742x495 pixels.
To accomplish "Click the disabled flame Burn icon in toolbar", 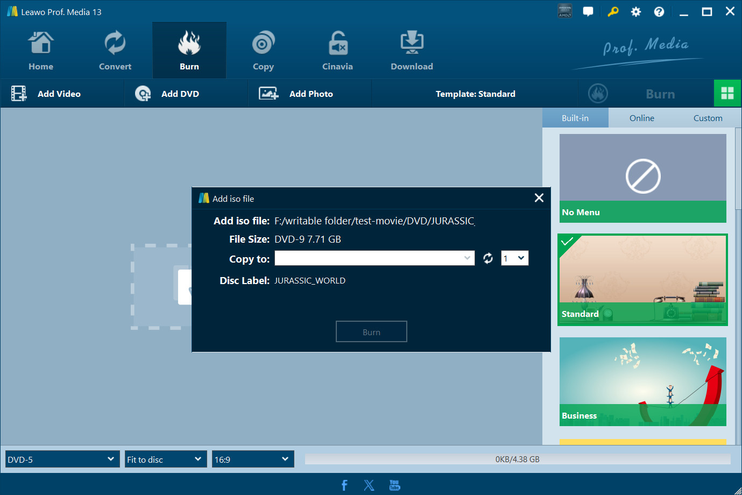I will point(598,94).
